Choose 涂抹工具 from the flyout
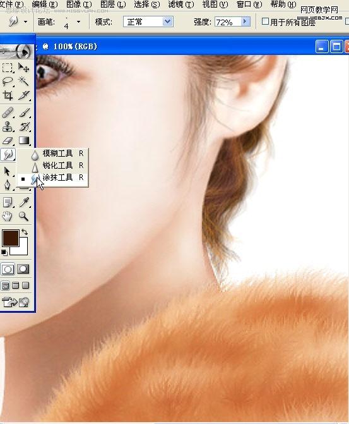 coord(52,178)
